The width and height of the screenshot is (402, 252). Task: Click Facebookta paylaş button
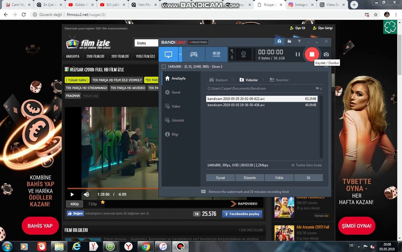pos(242,214)
